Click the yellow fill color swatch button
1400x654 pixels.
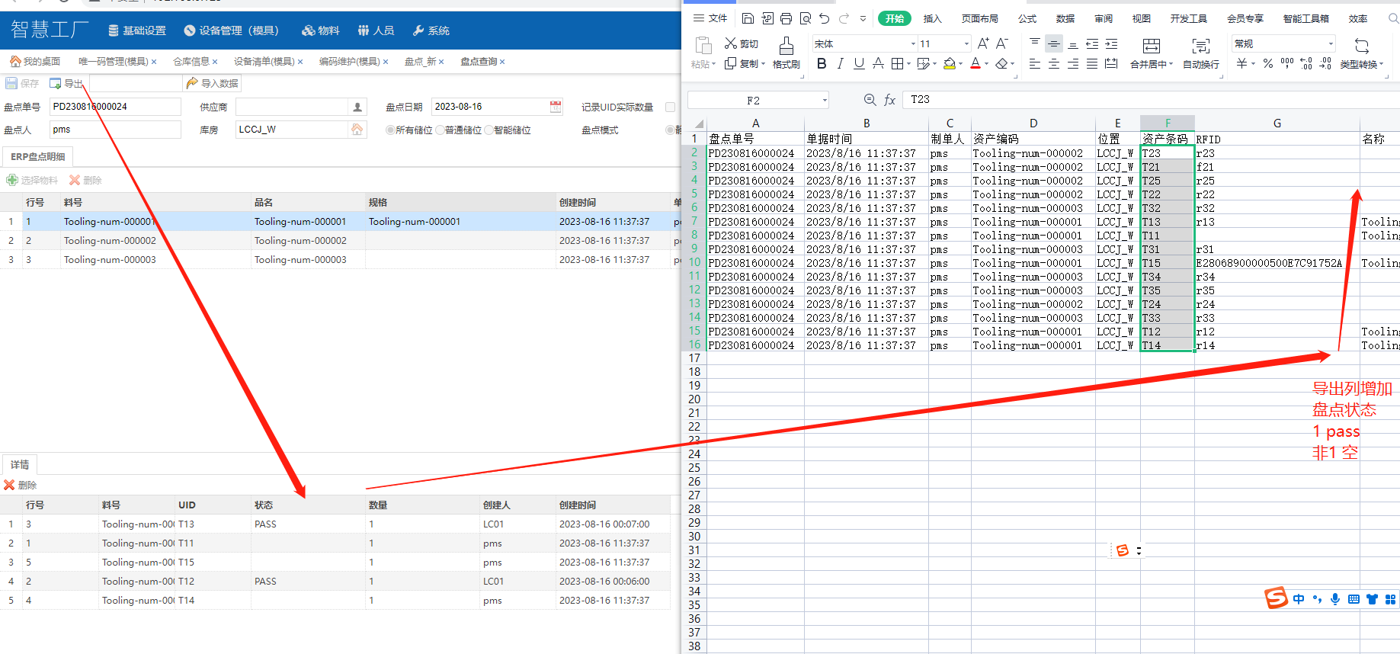coord(949,64)
